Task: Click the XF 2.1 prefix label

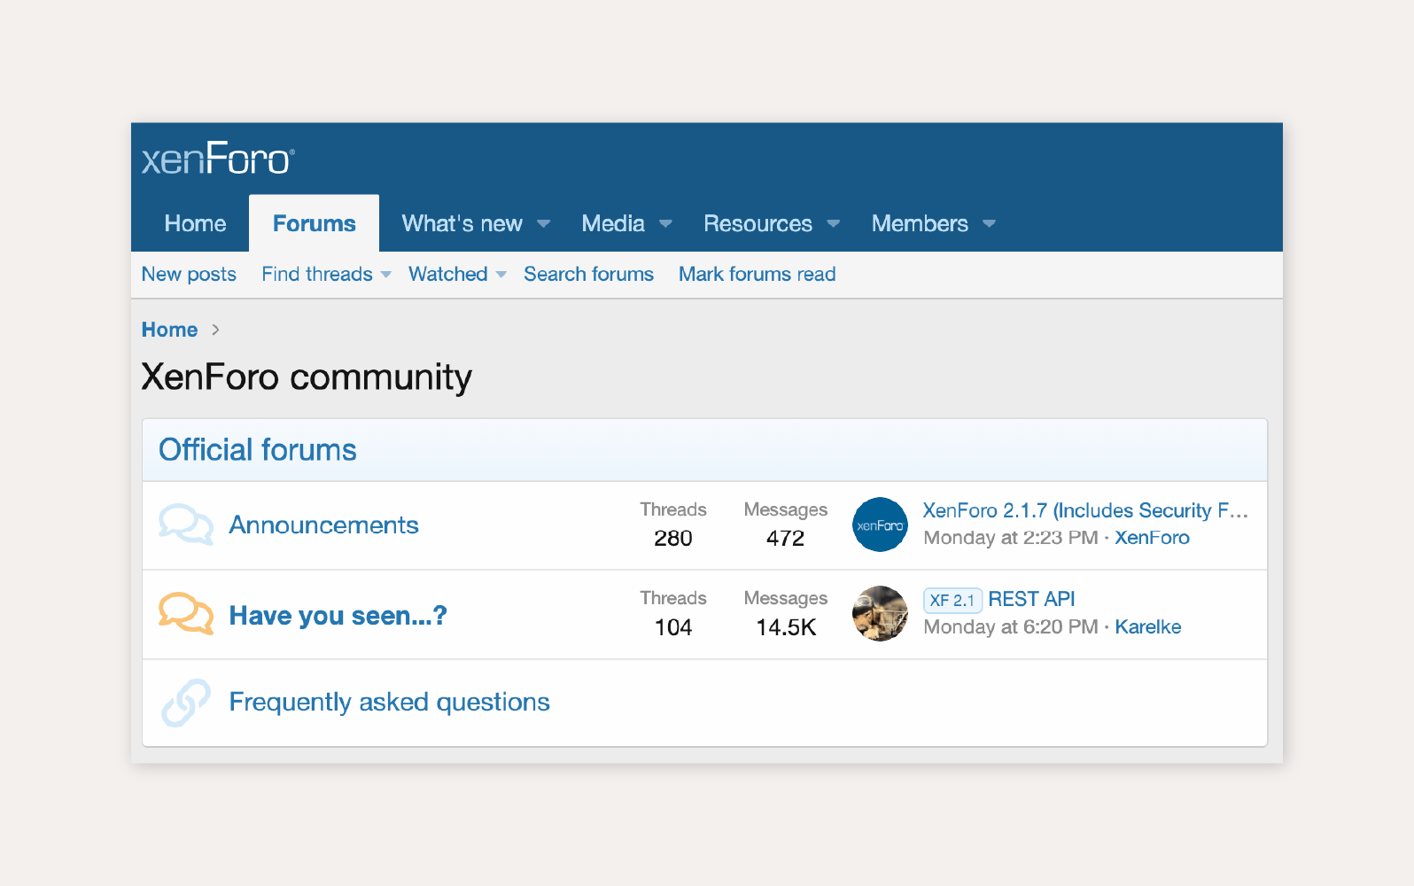Action: click(952, 600)
